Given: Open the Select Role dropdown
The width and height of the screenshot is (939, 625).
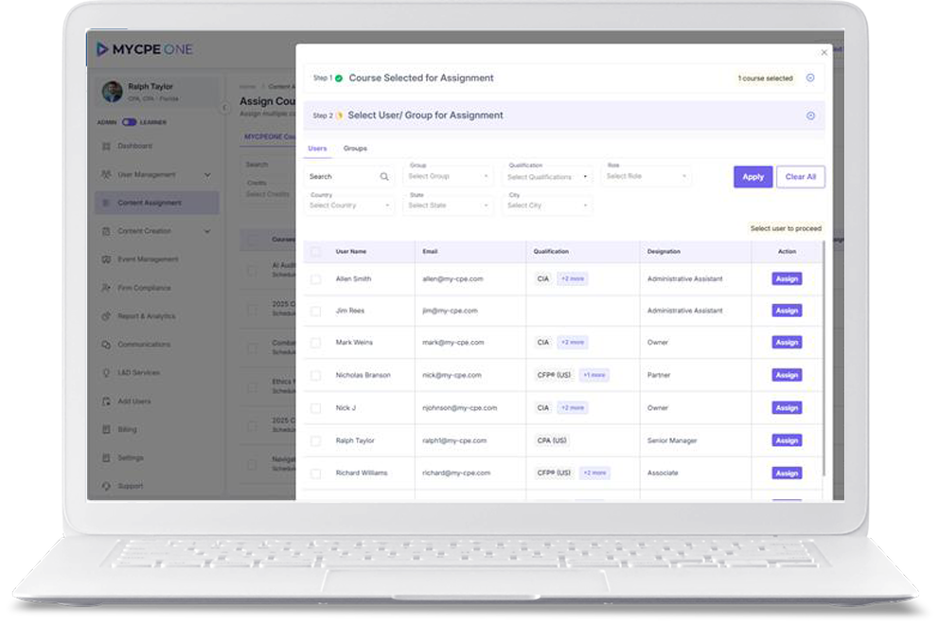Looking at the screenshot, I should (647, 176).
